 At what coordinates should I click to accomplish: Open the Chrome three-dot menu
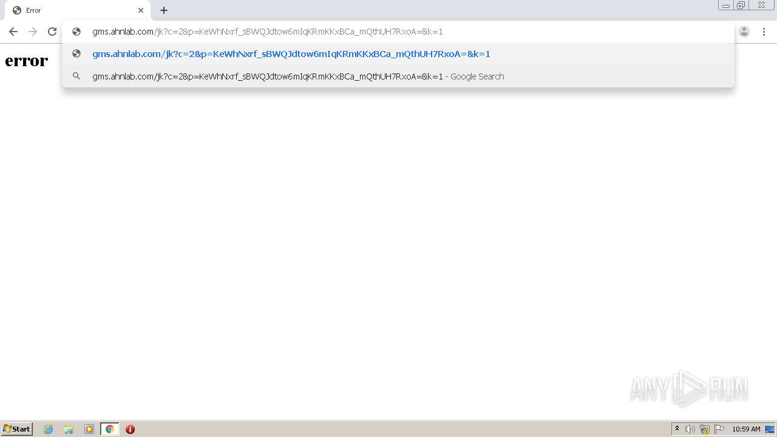tap(764, 32)
